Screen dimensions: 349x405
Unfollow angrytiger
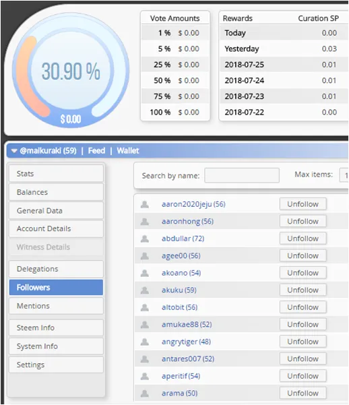coord(303,342)
